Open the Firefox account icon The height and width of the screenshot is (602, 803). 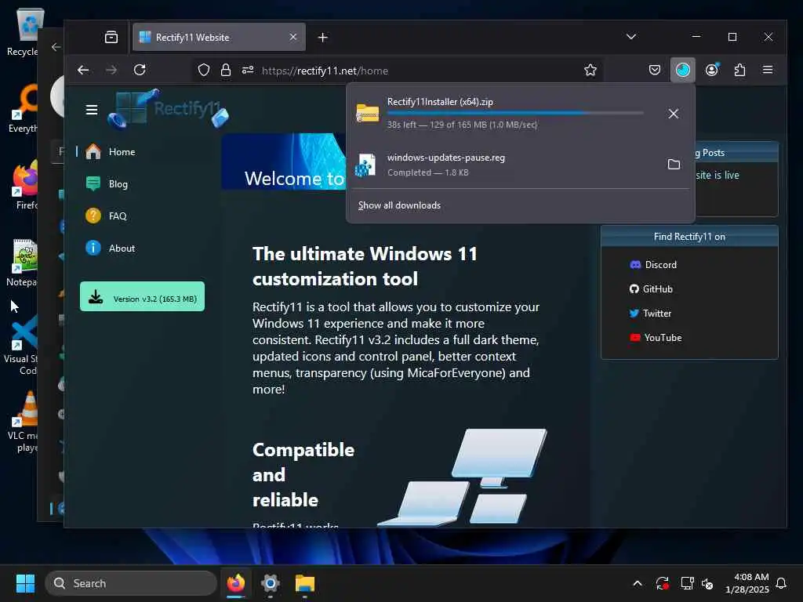(x=712, y=70)
